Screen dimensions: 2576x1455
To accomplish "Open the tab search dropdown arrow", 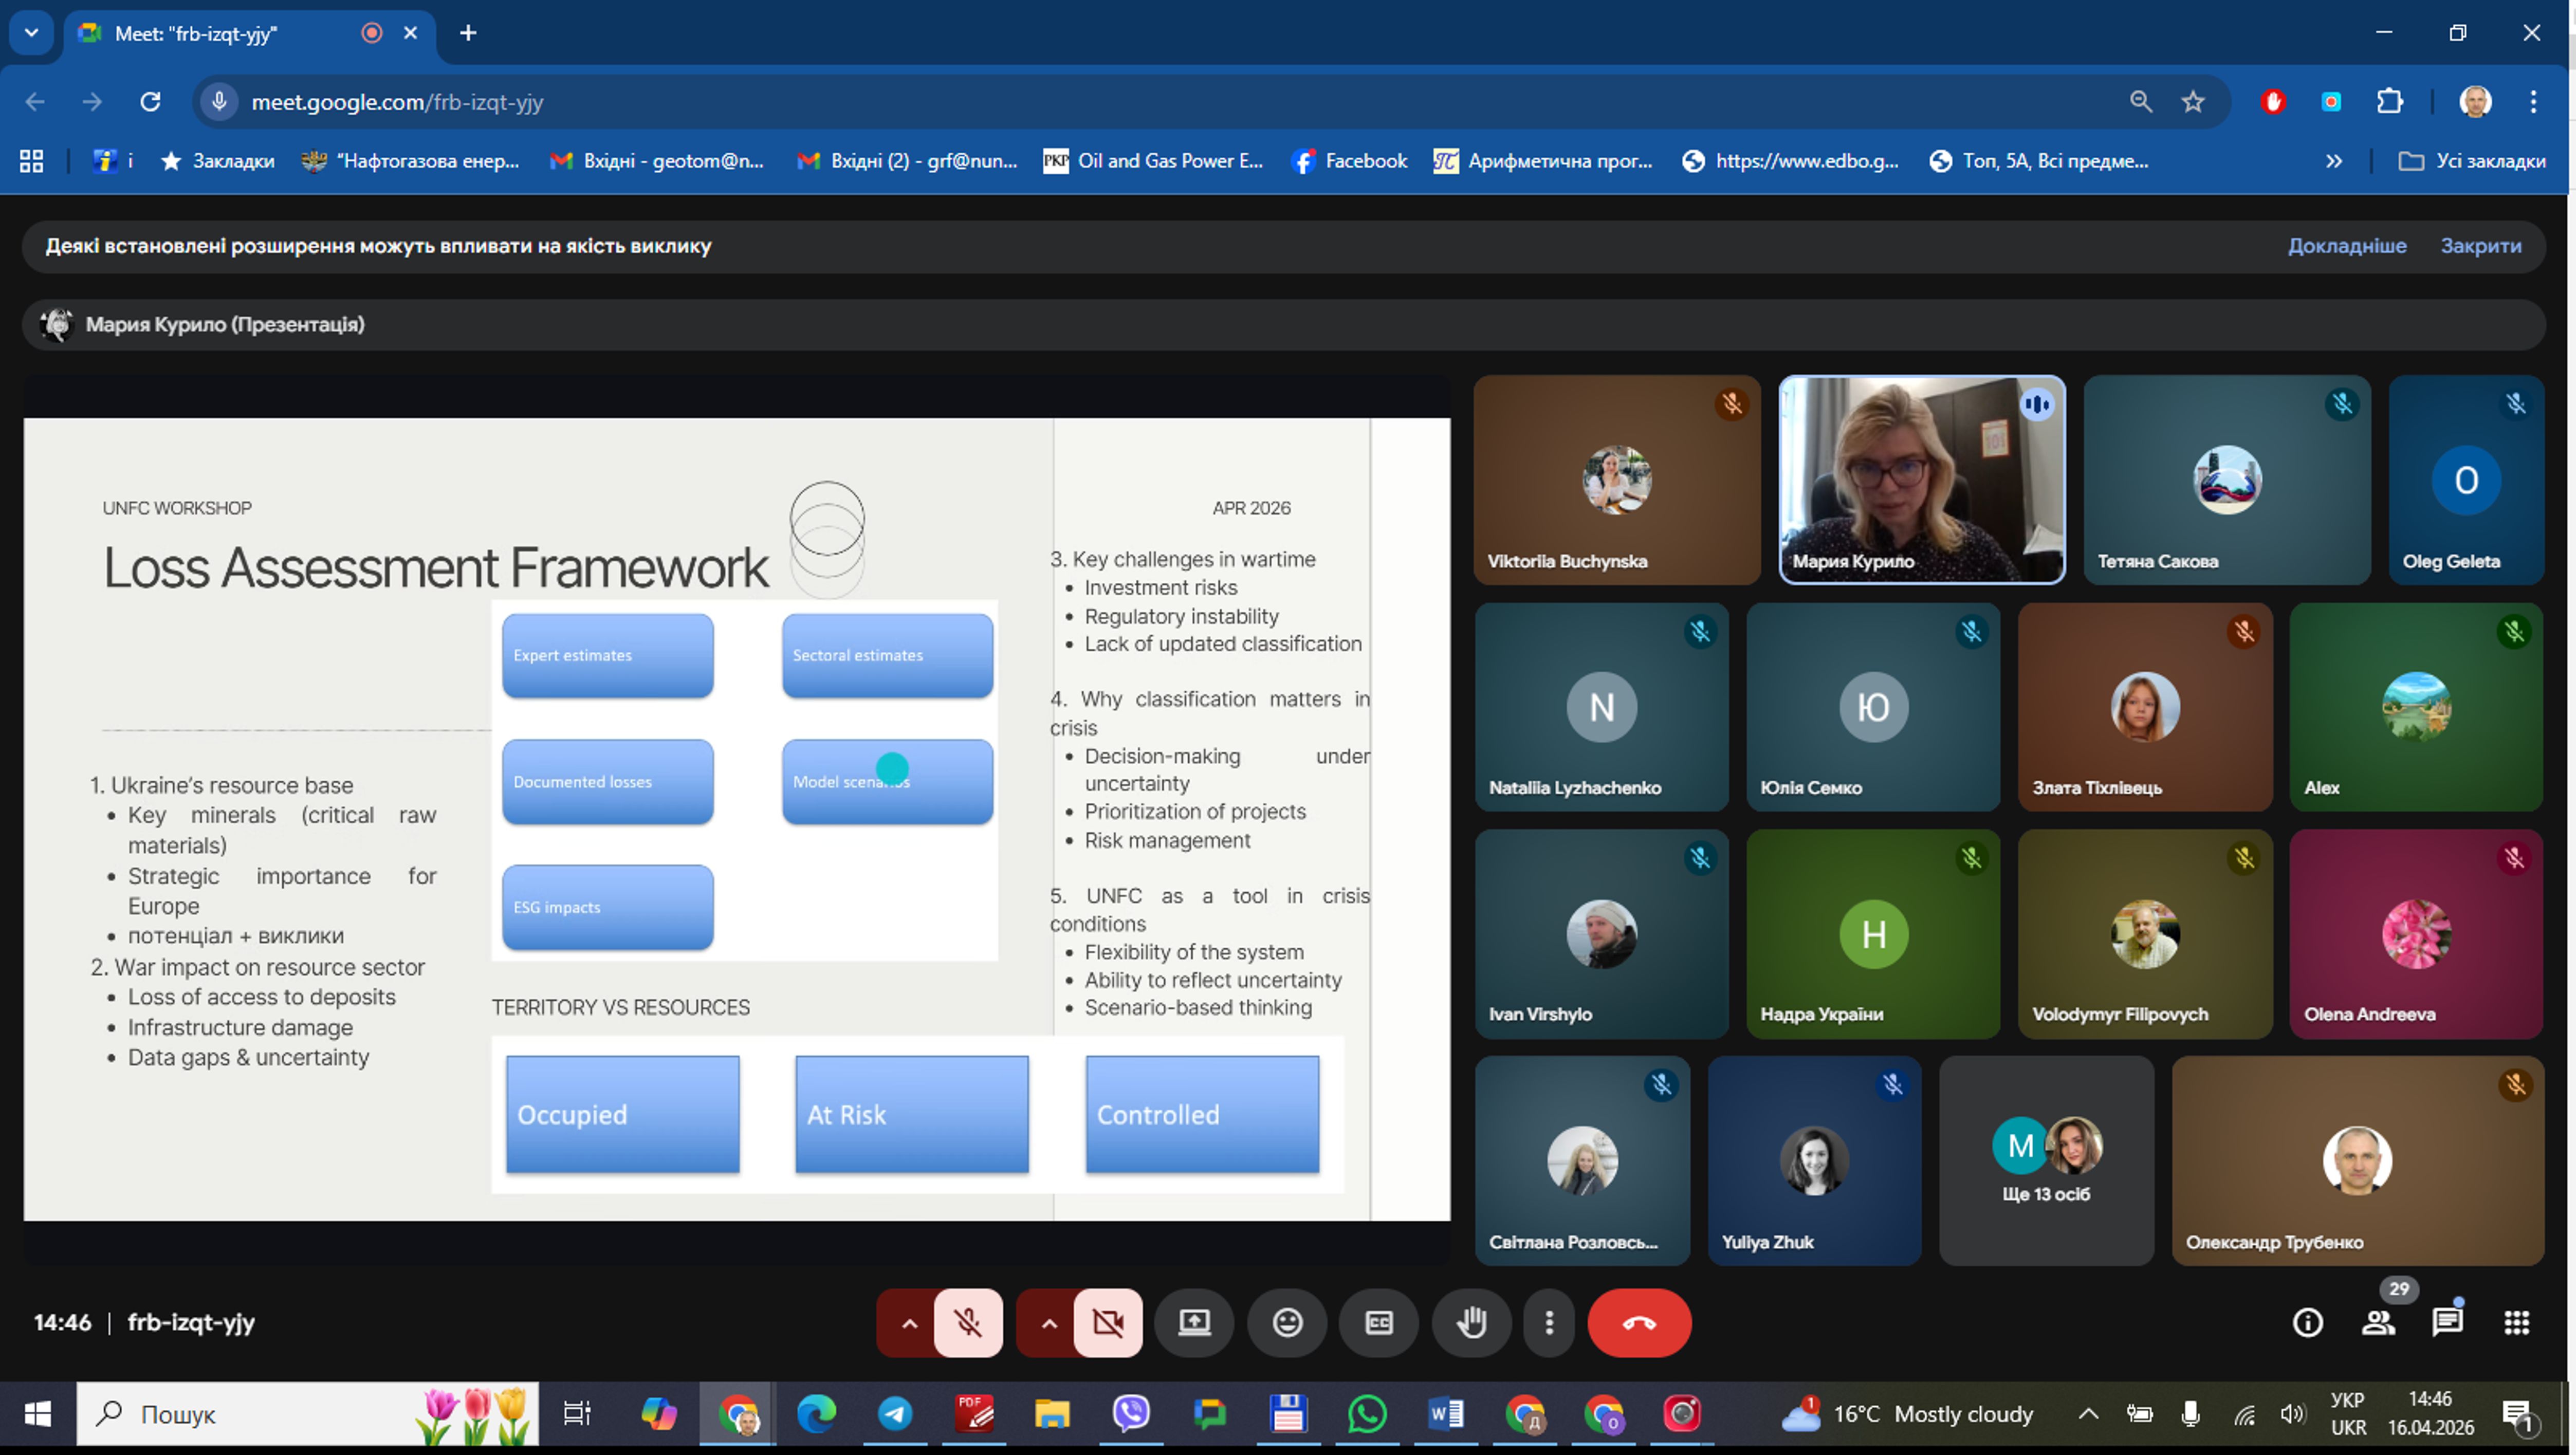I will [31, 33].
